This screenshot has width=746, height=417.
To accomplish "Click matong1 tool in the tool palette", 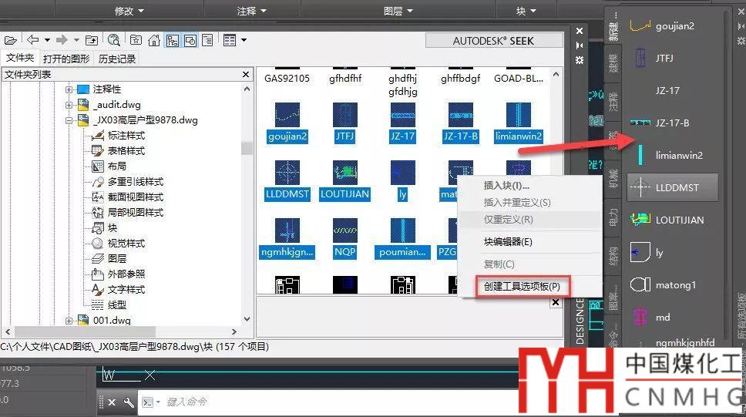I will click(672, 284).
